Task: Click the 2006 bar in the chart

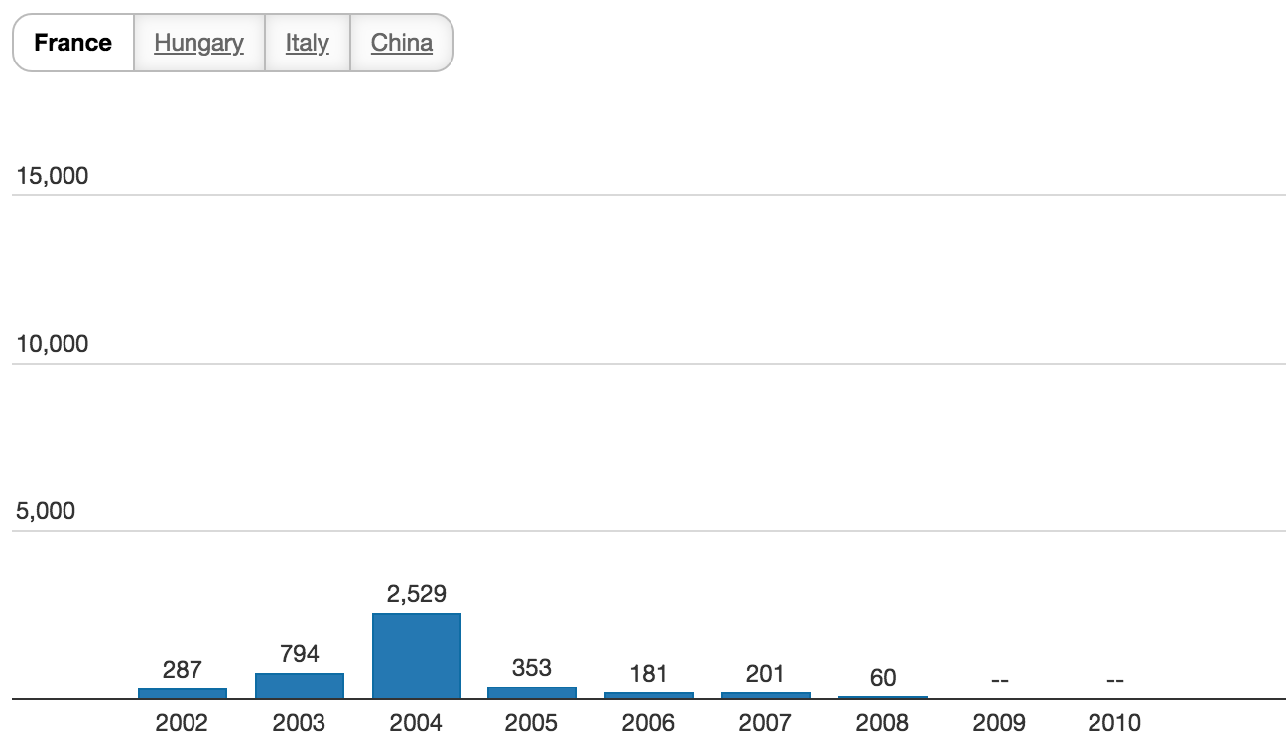Action: [x=649, y=695]
